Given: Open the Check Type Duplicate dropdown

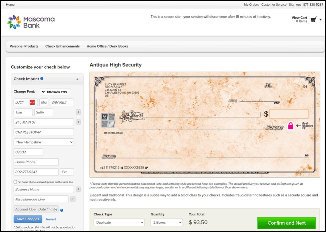Looking at the screenshot, I should 119,222.
